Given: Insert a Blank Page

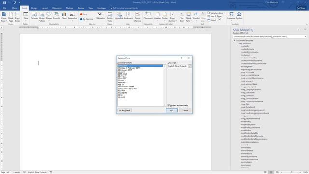Looking at the screenshot, I should click(11, 17).
